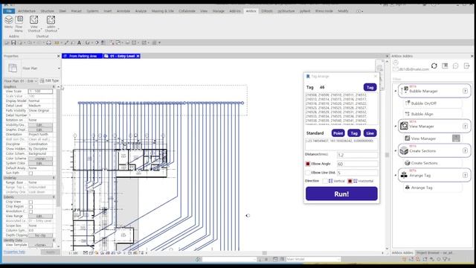Click the View Range Edit button

tap(40, 217)
